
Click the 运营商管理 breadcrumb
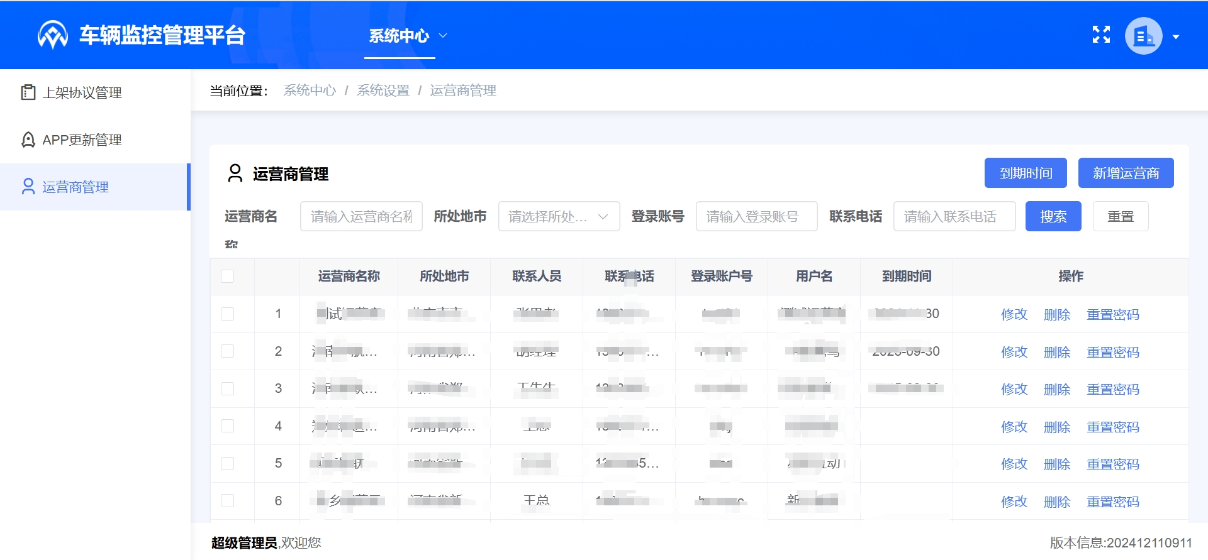tap(463, 91)
